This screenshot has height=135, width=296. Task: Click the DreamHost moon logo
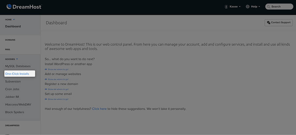(9, 6)
